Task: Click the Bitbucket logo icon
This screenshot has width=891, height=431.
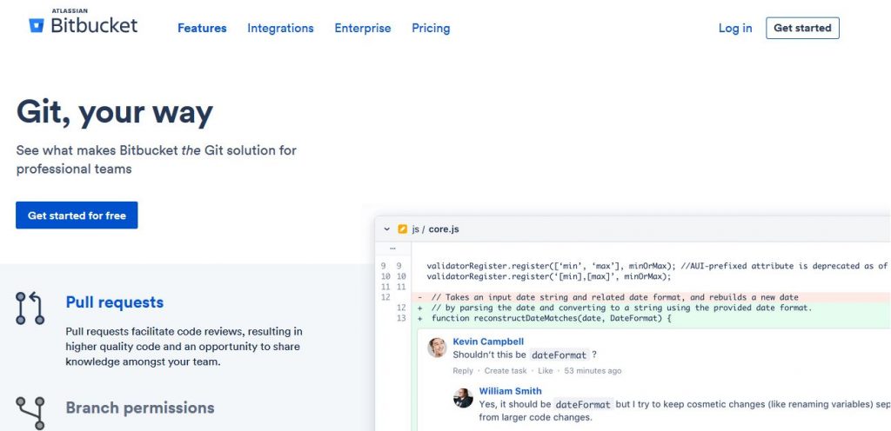Action: (37, 25)
